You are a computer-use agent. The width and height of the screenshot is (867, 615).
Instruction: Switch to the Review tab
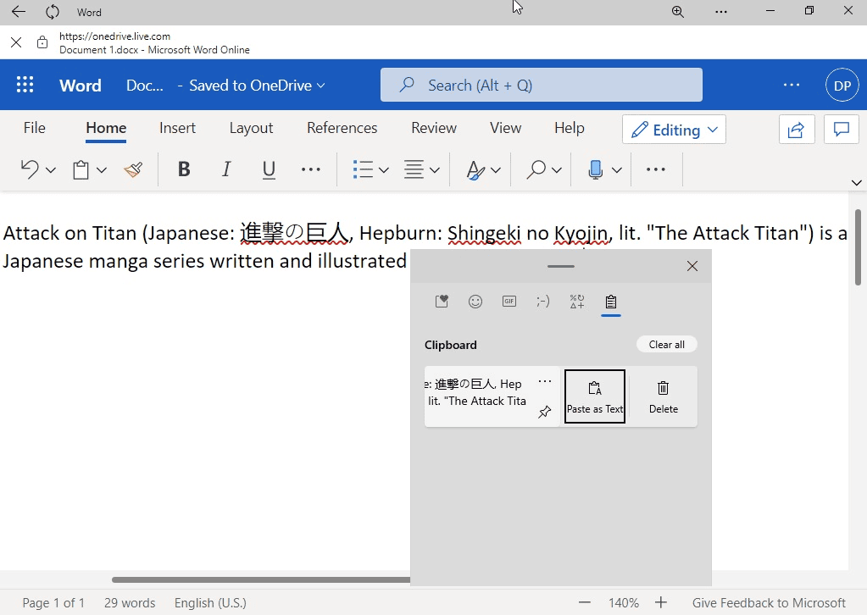point(434,128)
